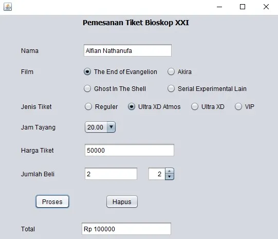Focus the Jumlah Beli text field
Image resolution: width=278 pixels, height=239 pixels.
pos(111,174)
